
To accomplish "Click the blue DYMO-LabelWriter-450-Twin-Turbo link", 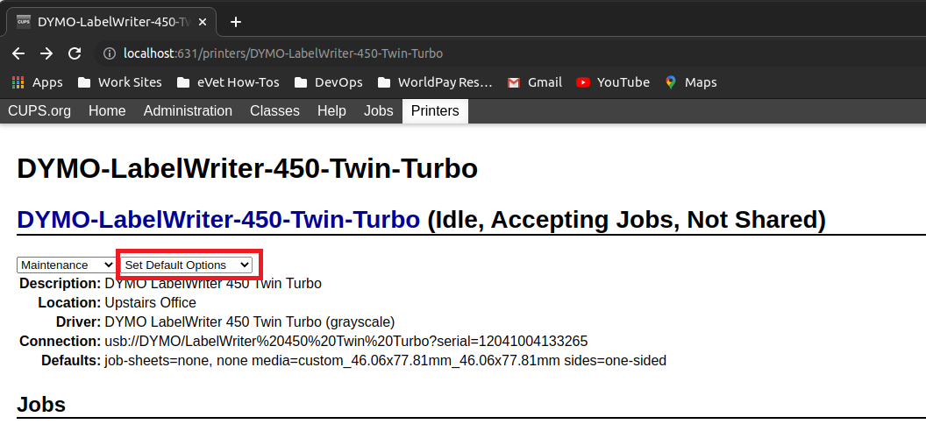I will point(218,219).
